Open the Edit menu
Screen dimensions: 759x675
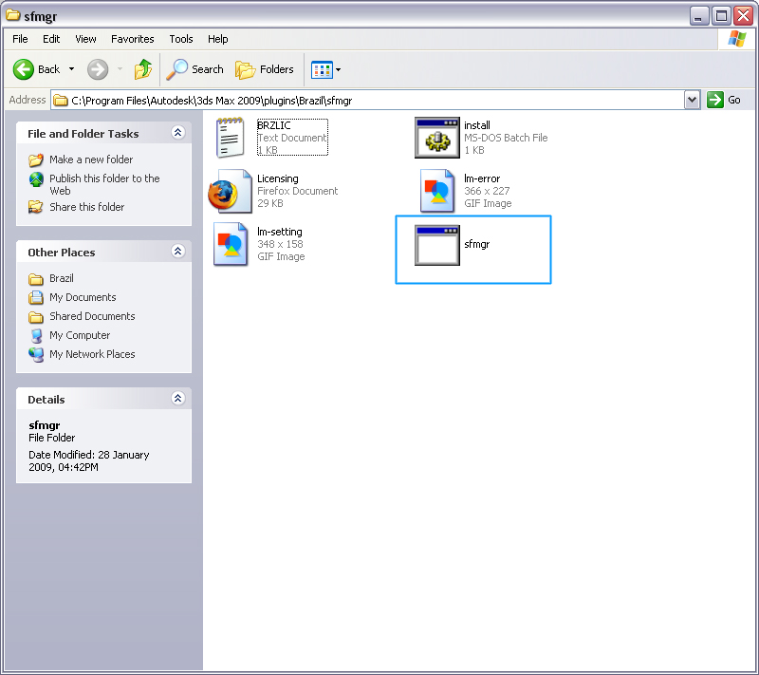tap(51, 39)
